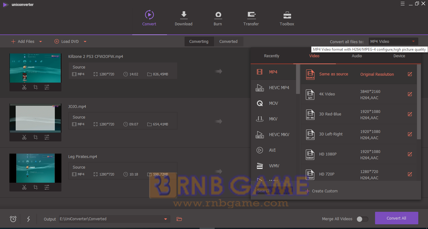Viewport: 428px width, 229px height.
Task: Select the Same as source preset
Action: [359, 74]
